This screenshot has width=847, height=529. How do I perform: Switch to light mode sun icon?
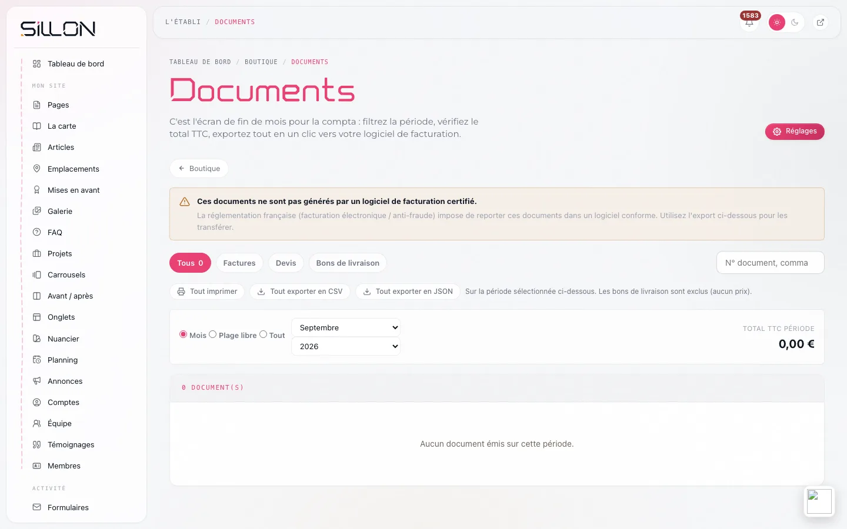click(x=777, y=22)
